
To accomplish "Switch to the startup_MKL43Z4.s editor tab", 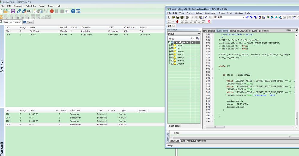I will tap(238, 31).
